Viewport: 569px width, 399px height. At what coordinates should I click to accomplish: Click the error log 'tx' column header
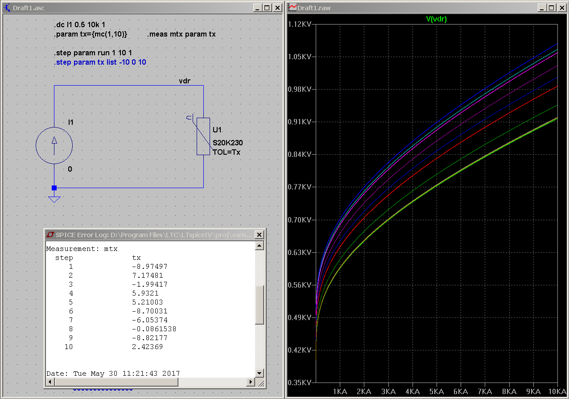click(x=136, y=258)
